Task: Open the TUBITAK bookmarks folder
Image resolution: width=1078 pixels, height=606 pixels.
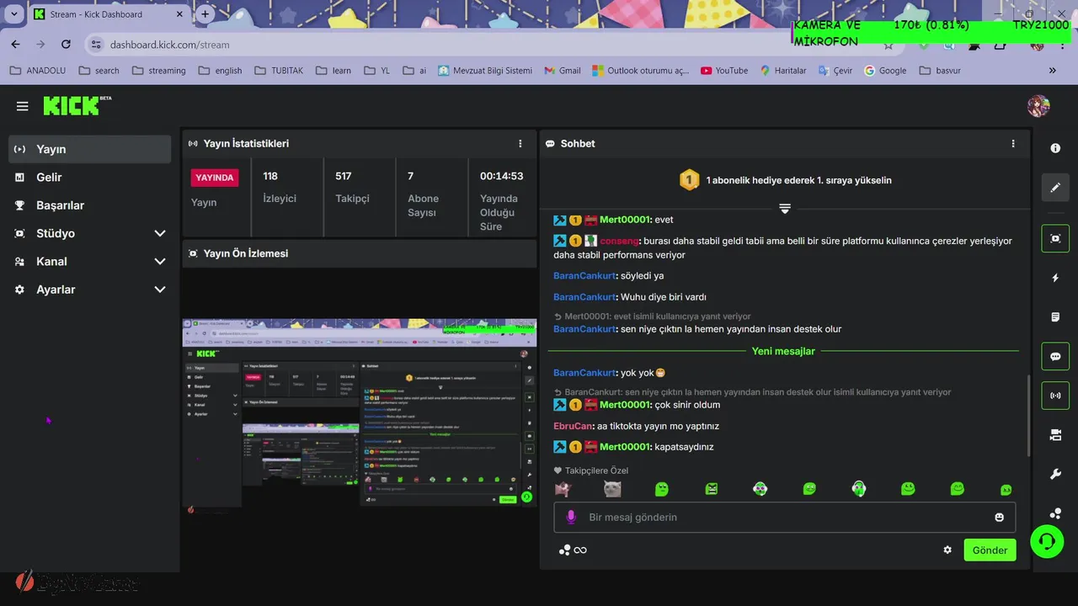Action: (x=279, y=71)
